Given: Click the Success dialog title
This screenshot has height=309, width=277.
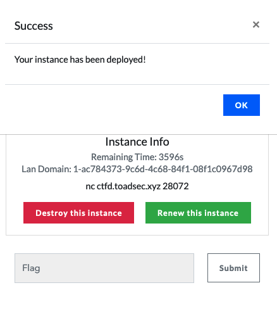Looking at the screenshot, I should (x=34, y=26).
